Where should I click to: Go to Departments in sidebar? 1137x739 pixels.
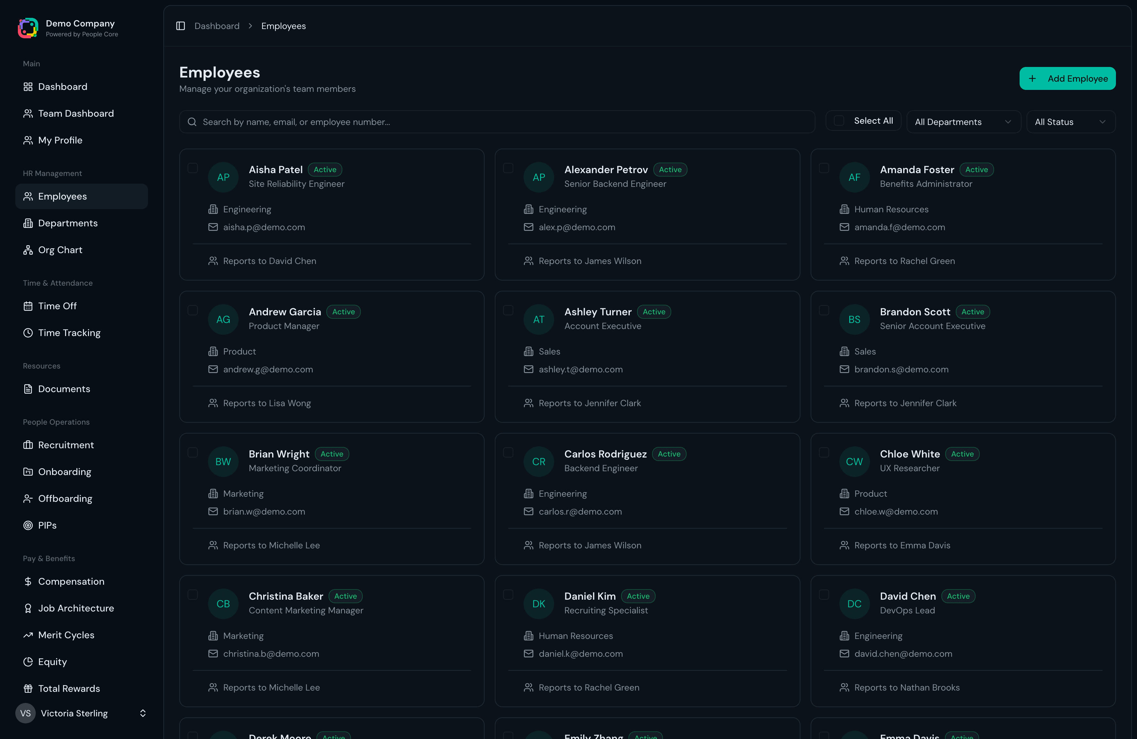[68, 223]
